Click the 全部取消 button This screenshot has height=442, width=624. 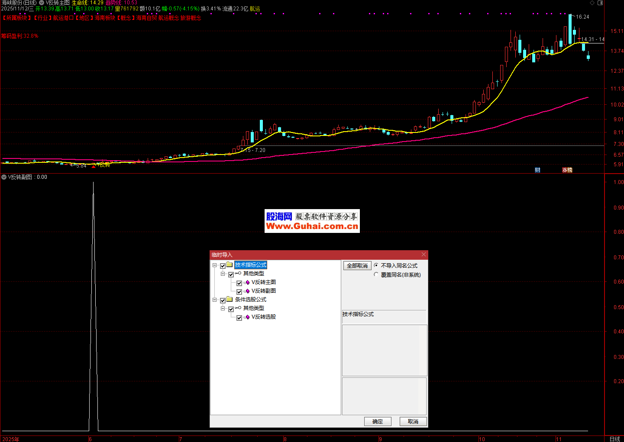(x=357, y=266)
